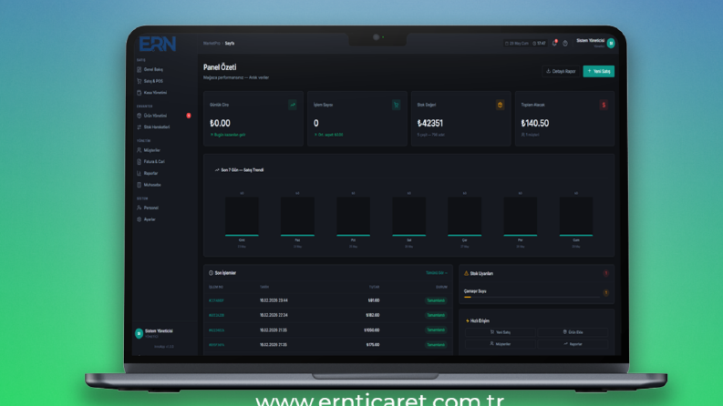The width and height of the screenshot is (723, 406).
Task: Click the Toplam Alacak dollar icon
Action: [604, 105]
